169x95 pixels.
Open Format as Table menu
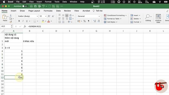point(112,19)
